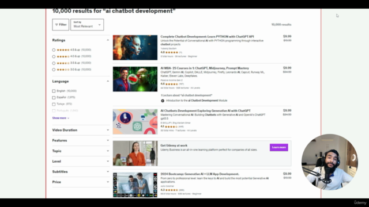Open the Sort by Most Relevant dropdown
The height and width of the screenshot is (207, 369).
pyautogui.click(x=87, y=25)
